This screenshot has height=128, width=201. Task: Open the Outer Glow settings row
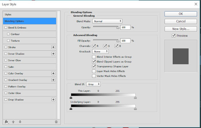coord(30,93)
